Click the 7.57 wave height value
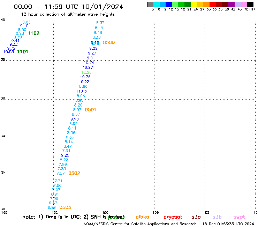Screen dimensions: 258x227 pos(61,174)
